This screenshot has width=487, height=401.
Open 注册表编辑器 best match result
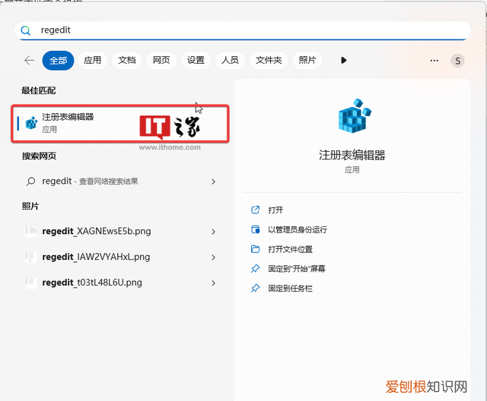(120, 124)
